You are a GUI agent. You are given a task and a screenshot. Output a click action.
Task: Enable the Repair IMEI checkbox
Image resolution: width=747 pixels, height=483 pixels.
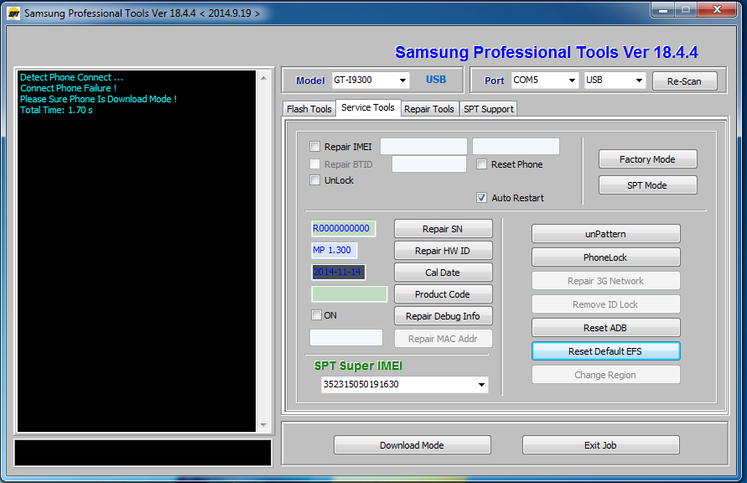click(x=314, y=146)
